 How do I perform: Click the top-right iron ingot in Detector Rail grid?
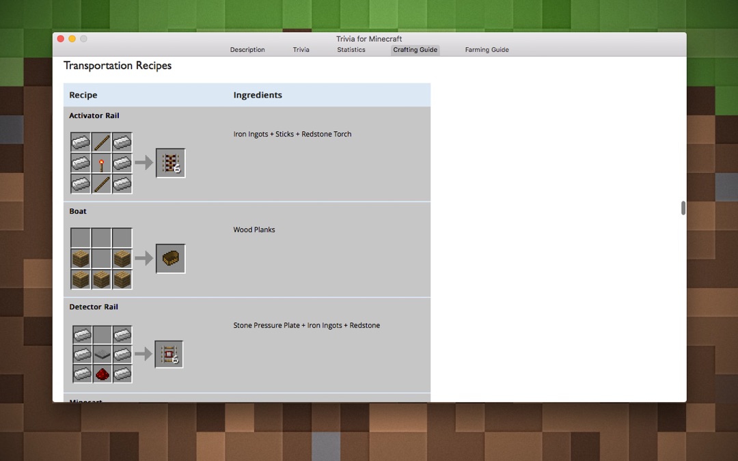coord(122,335)
